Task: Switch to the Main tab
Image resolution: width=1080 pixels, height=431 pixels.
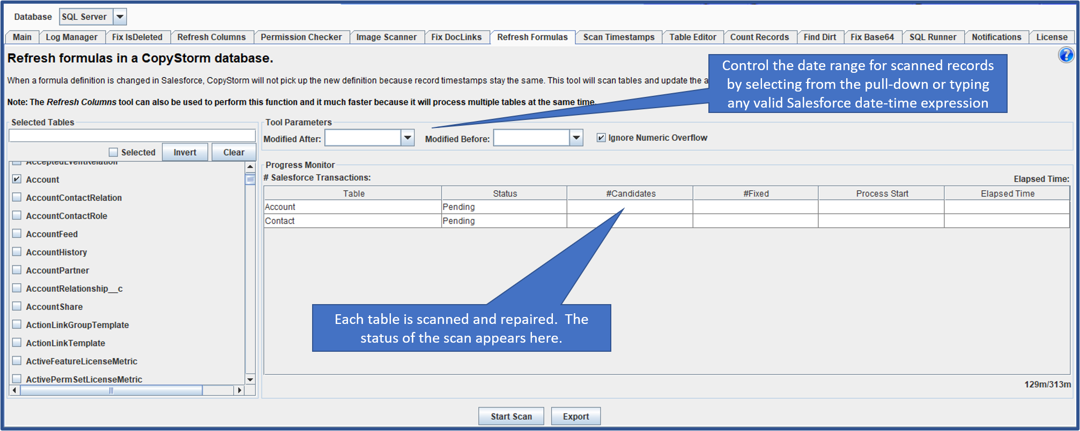Action: pos(22,37)
